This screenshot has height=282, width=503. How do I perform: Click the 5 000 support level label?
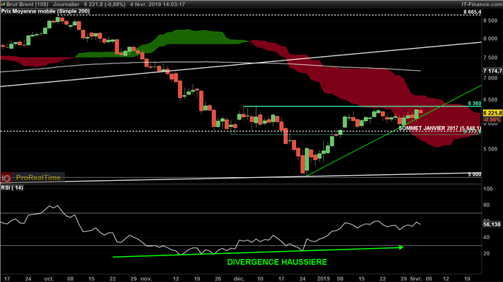[474, 174]
